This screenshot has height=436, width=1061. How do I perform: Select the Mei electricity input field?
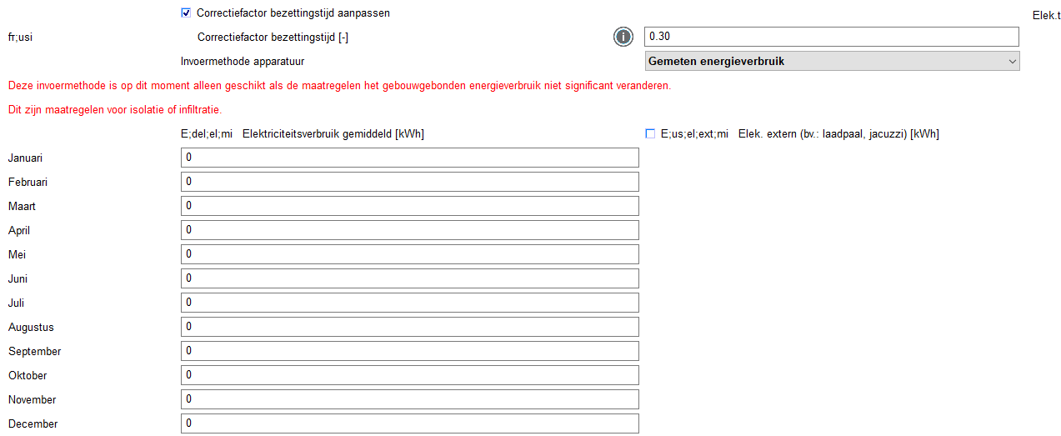(x=409, y=254)
